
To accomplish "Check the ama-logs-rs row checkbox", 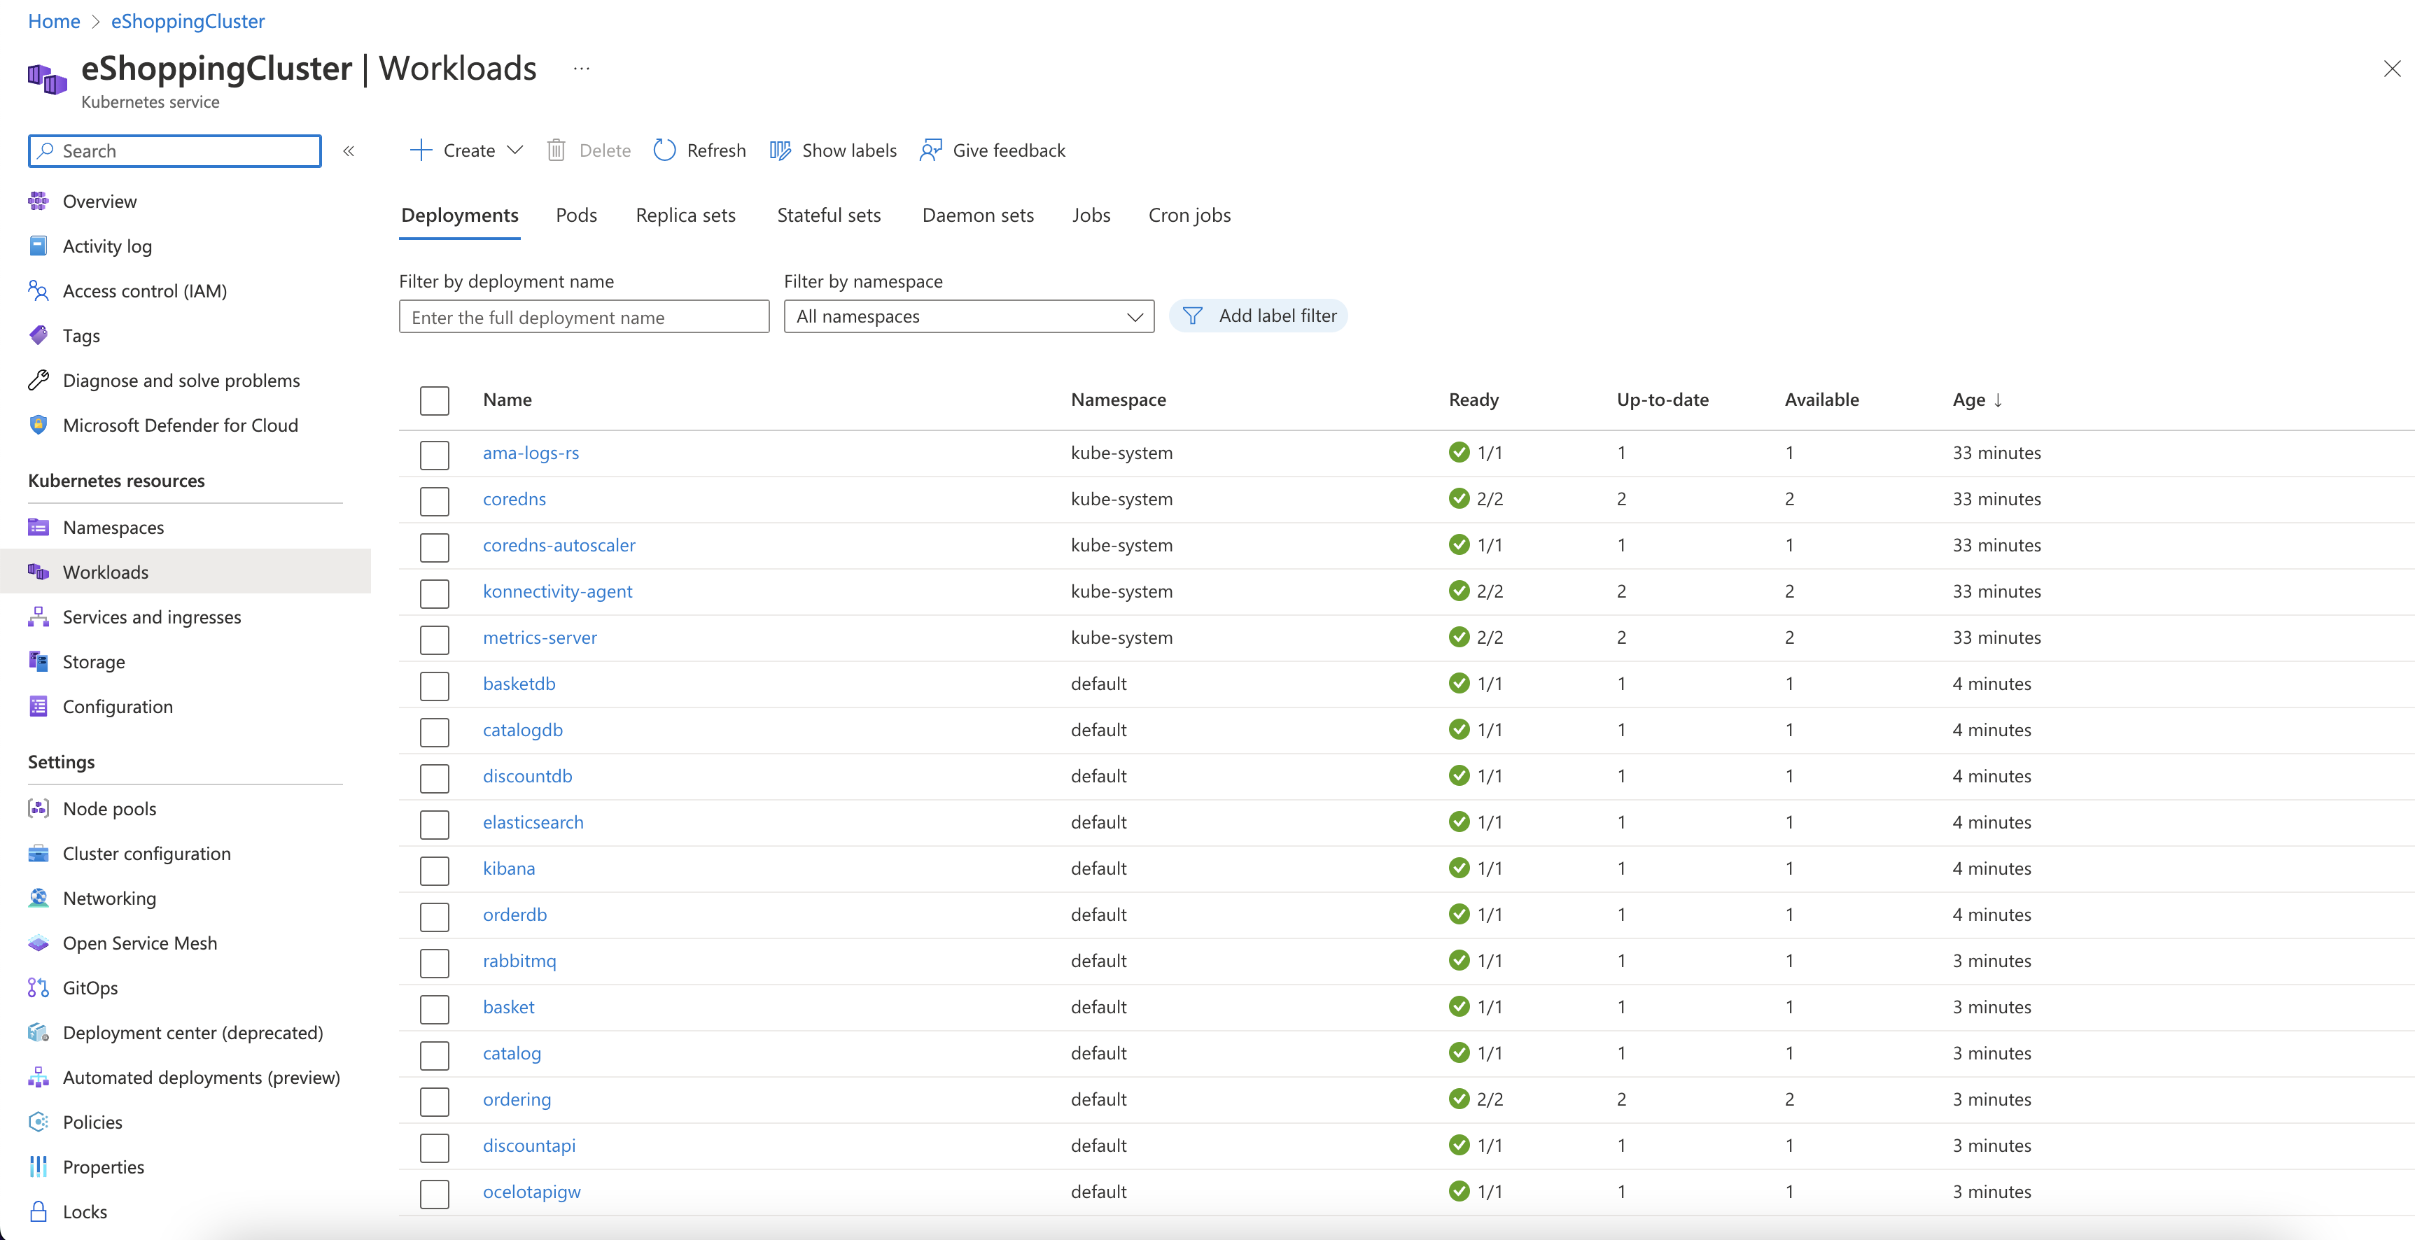I will (x=434, y=455).
